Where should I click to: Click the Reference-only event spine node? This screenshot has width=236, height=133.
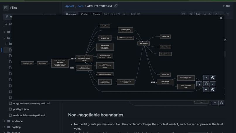click(84, 59)
